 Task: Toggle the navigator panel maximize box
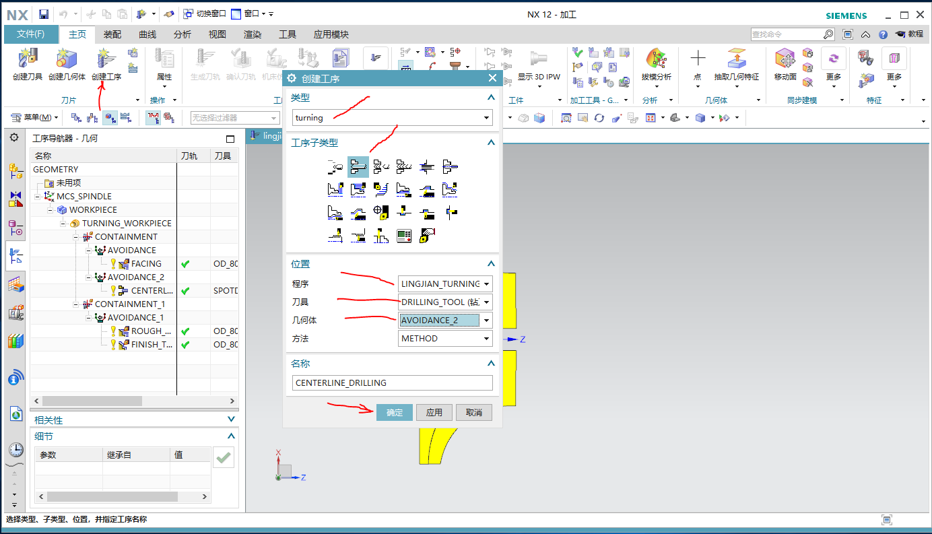230,139
